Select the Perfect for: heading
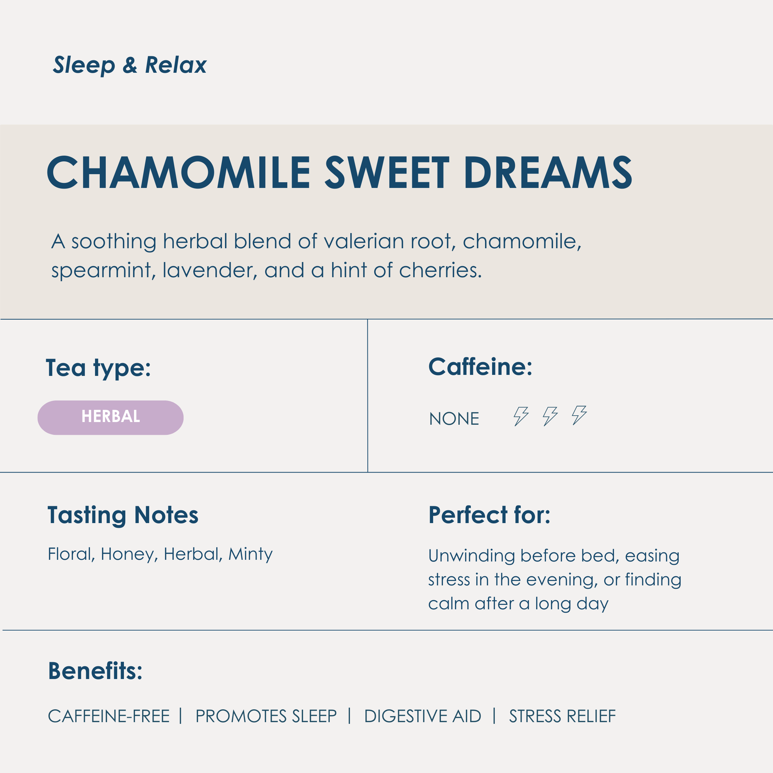 pos(489,515)
